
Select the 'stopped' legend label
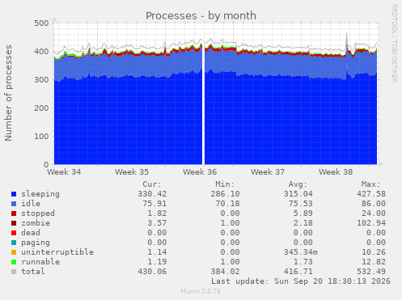[38, 213]
